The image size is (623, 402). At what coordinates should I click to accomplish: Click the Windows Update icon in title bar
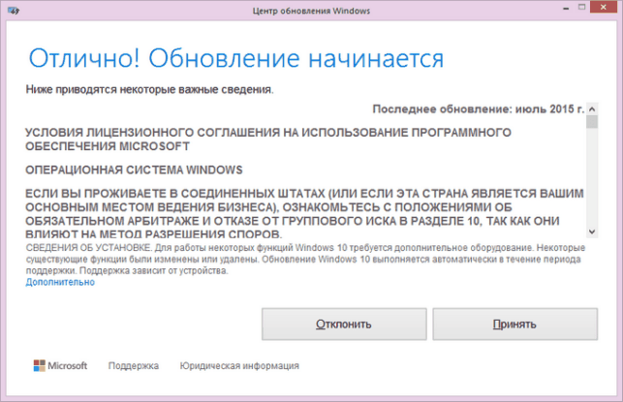(x=14, y=11)
